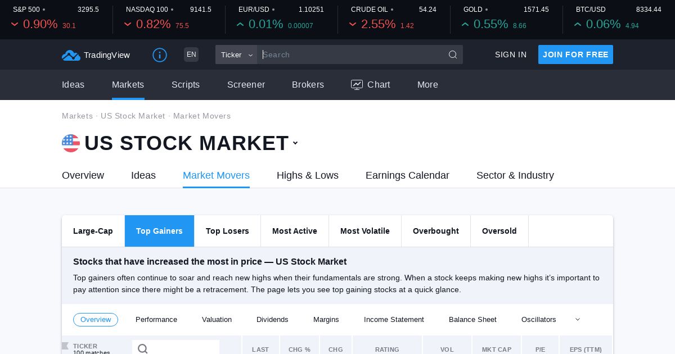Click the magnifier icon in search bar
Image resolution: width=675 pixels, height=354 pixels.
click(453, 55)
